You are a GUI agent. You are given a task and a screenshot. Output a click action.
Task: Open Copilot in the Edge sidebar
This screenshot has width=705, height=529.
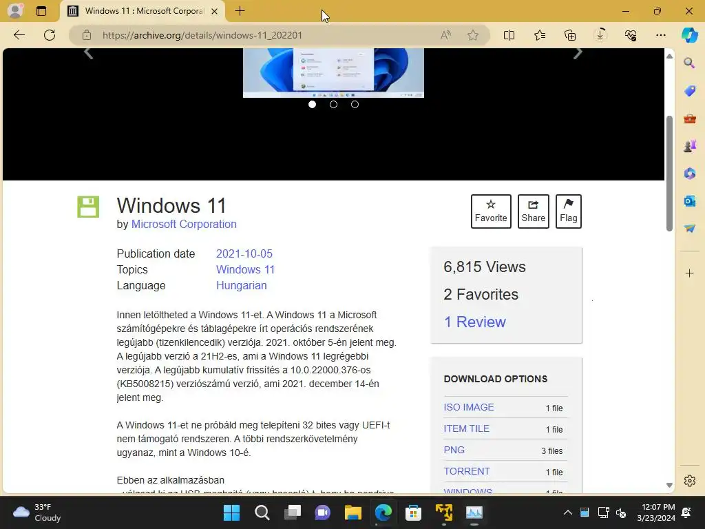pyautogui.click(x=689, y=35)
